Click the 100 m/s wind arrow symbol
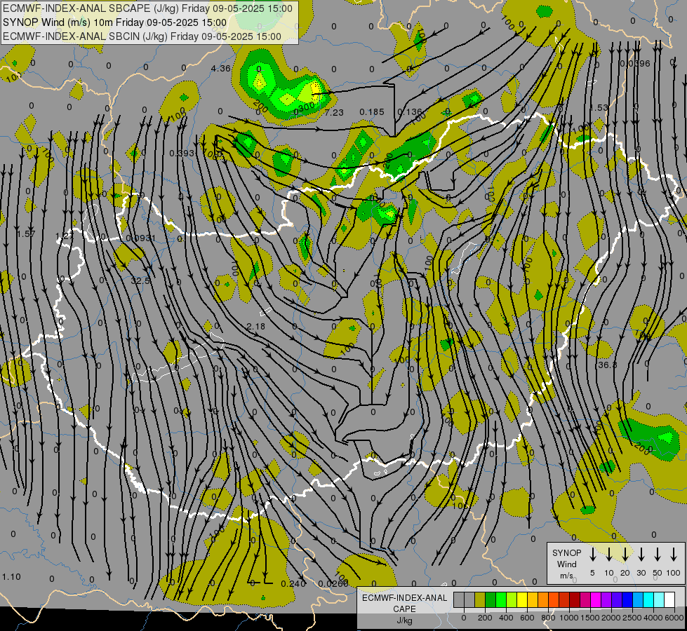 [674, 555]
